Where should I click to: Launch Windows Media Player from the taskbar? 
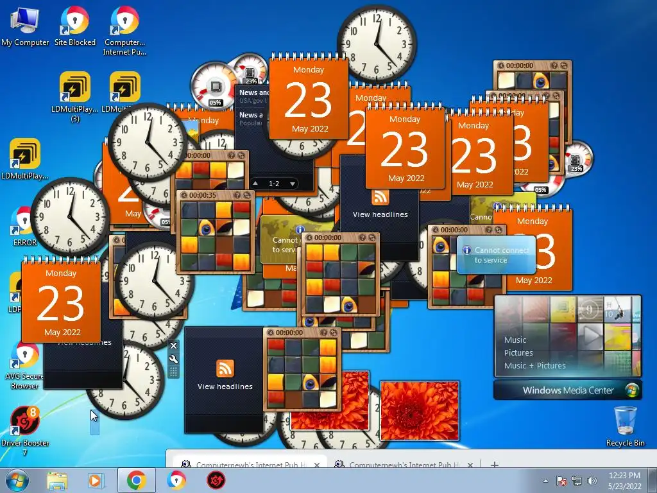pyautogui.click(x=95, y=480)
